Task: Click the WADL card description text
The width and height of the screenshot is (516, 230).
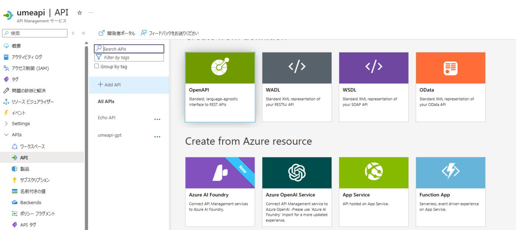Action: tap(293, 101)
